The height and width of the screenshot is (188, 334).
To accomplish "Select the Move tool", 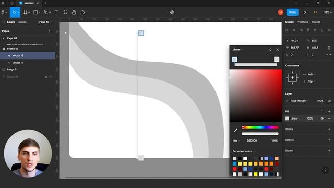I will click(x=14, y=13).
